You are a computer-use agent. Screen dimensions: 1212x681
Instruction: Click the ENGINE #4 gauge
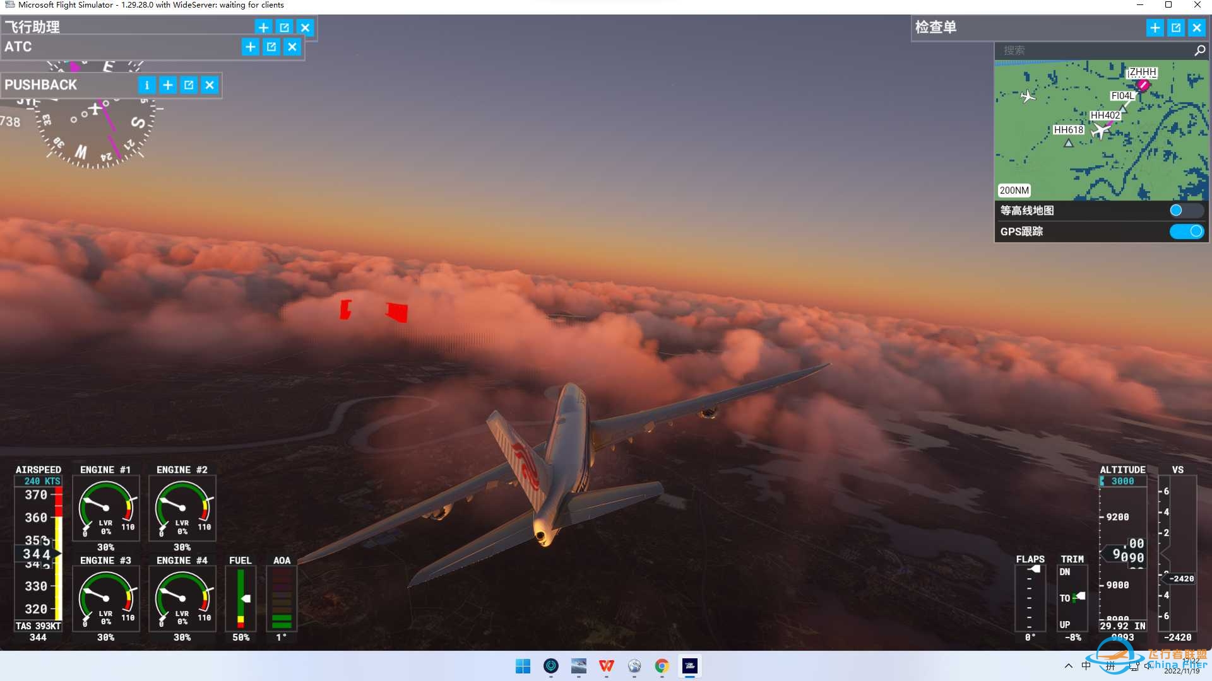point(182,598)
